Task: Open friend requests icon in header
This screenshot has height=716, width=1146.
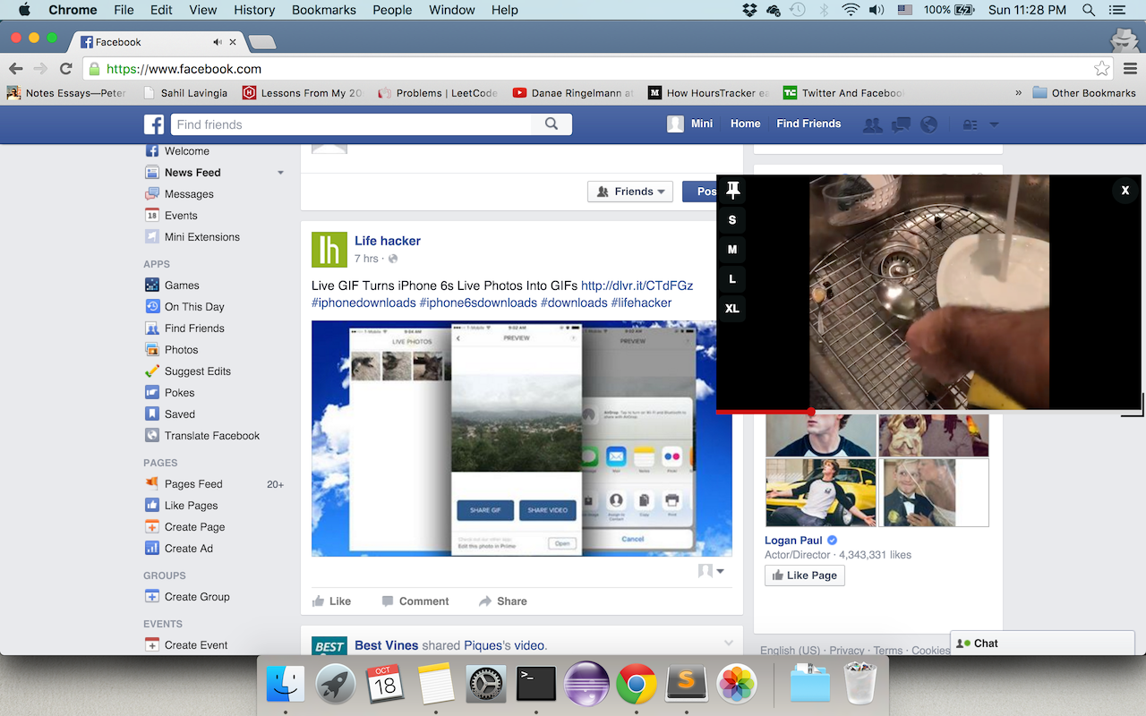Action: pos(872,124)
